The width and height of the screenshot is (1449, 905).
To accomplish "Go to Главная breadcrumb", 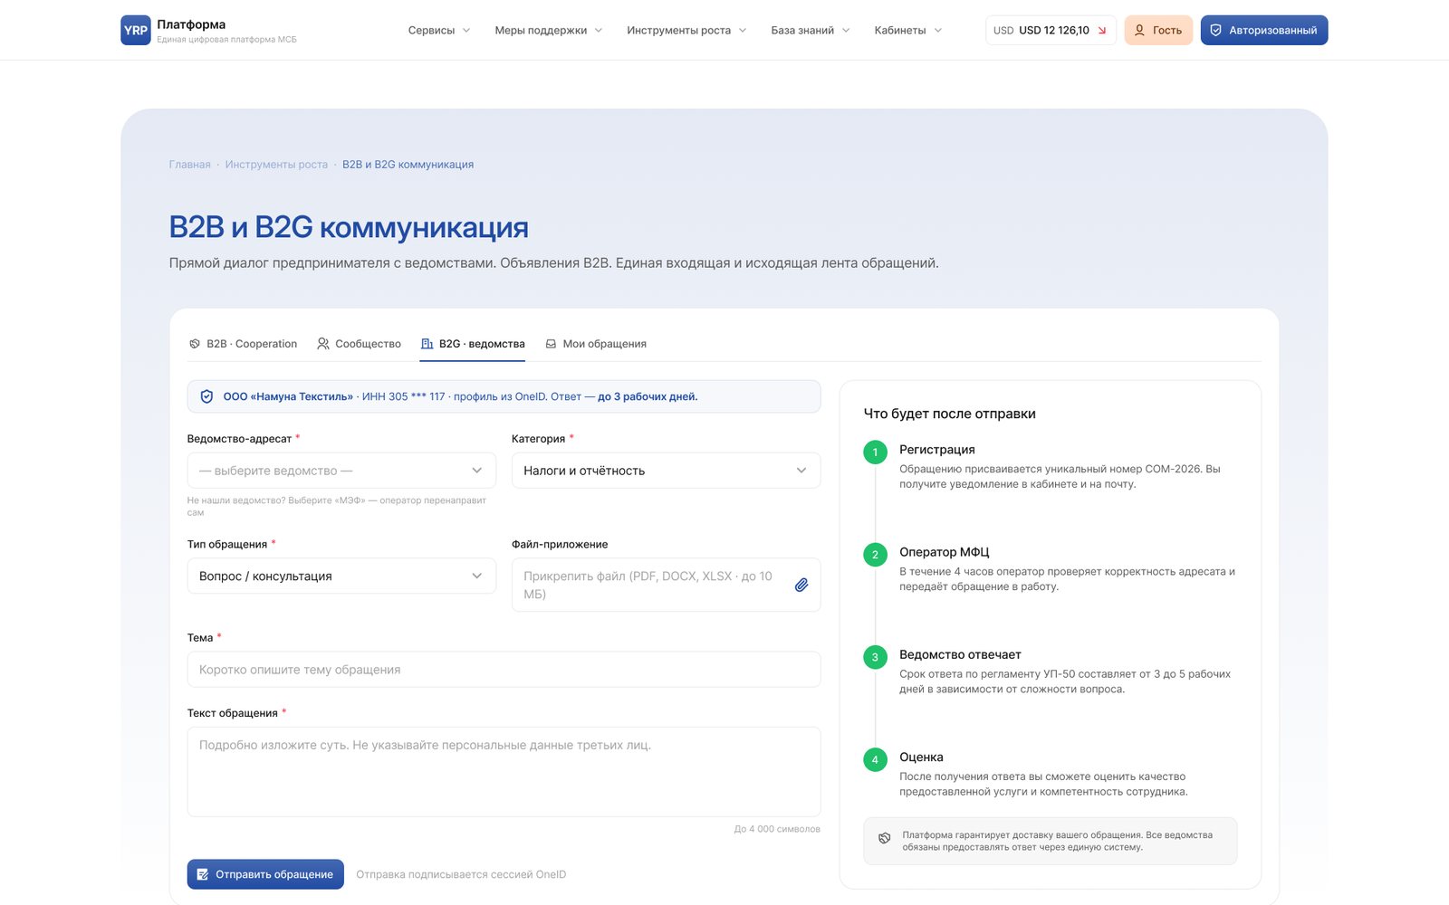I will pos(189,165).
